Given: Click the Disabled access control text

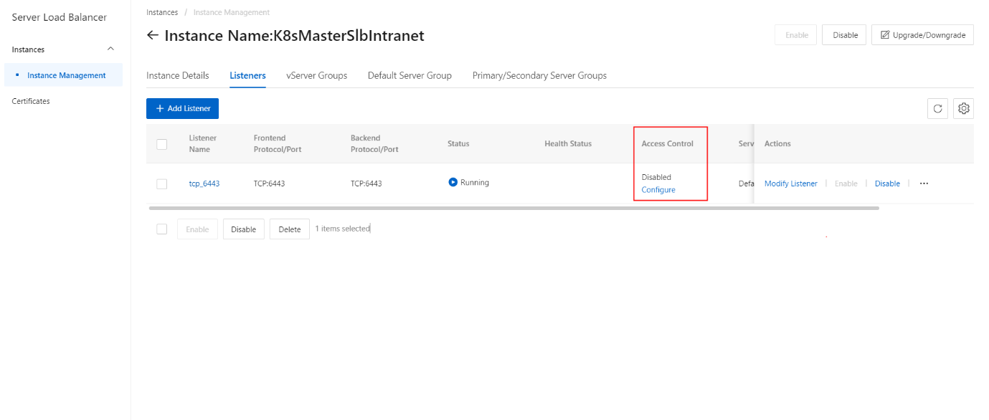Looking at the screenshot, I should [x=656, y=177].
